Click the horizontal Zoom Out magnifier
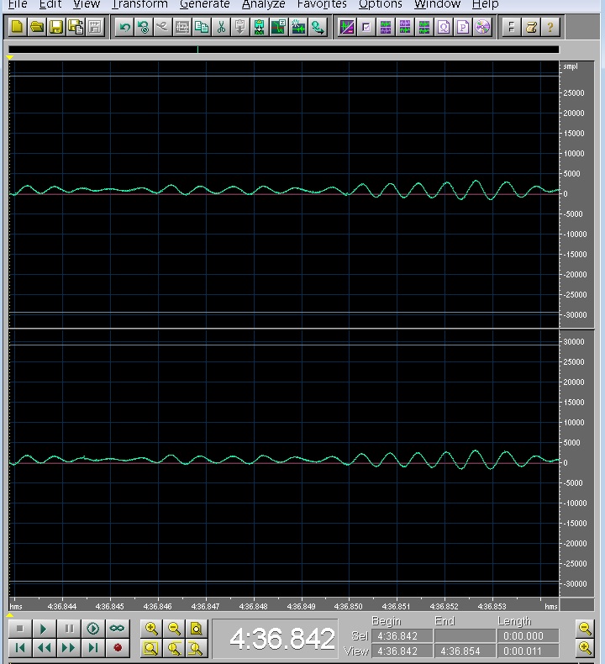This screenshot has height=664, width=605. click(174, 629)
